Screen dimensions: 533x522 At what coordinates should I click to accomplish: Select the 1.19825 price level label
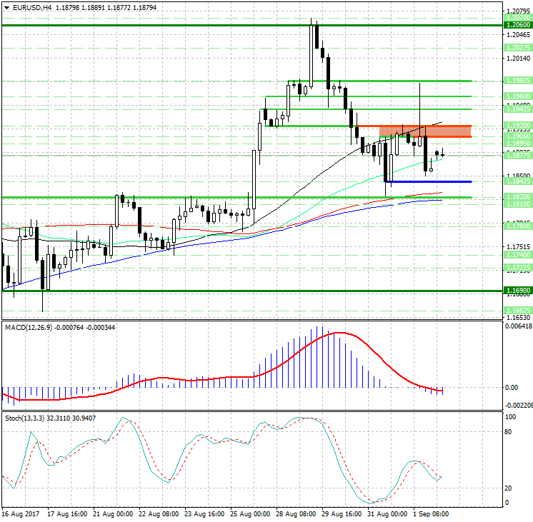click(x=518, y=81)
